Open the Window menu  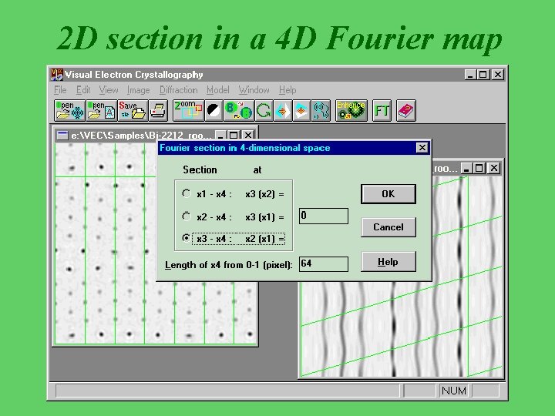coord(254,90)
